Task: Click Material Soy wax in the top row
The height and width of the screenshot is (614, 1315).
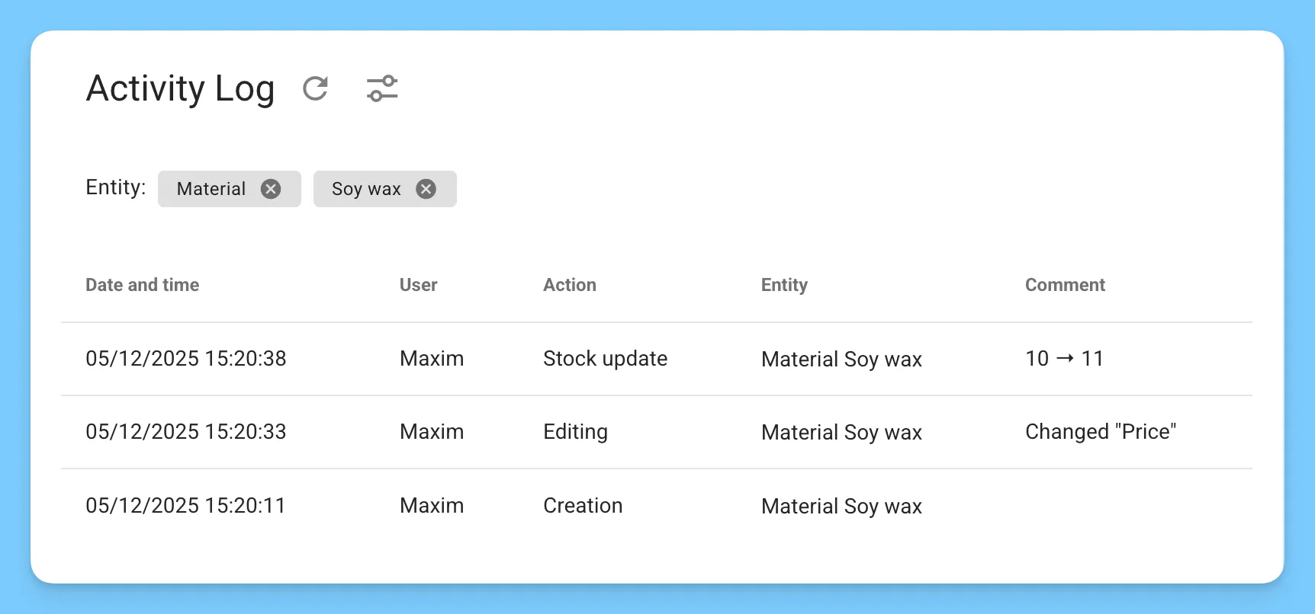Action: pos(841,359)
